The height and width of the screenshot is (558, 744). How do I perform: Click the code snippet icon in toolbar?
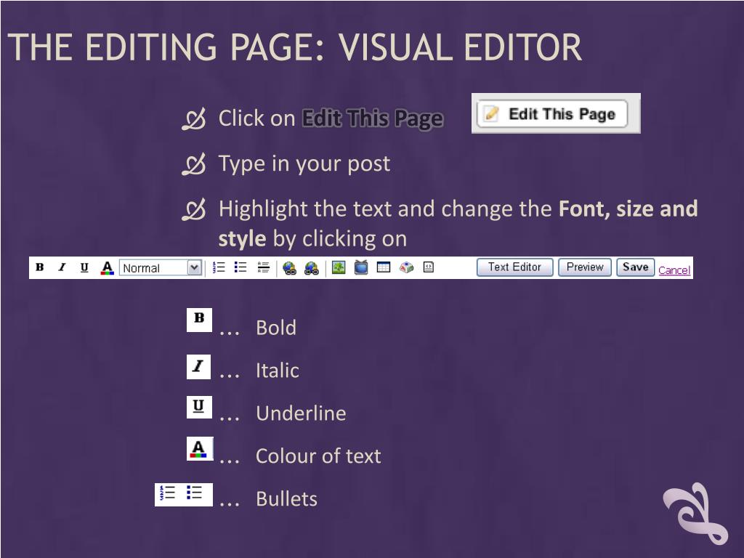[429, 267]
